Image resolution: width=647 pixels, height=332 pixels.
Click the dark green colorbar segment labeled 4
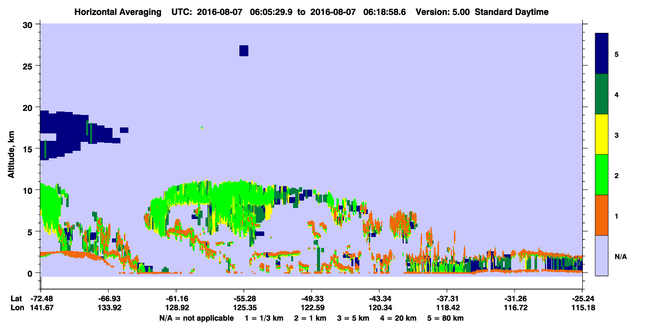coord(602,94)
